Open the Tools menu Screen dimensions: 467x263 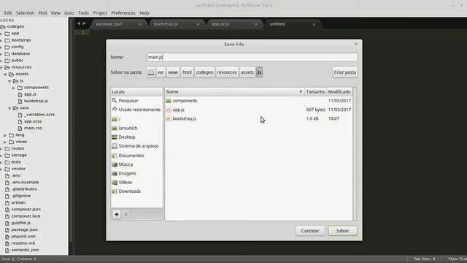coord(83,13)
